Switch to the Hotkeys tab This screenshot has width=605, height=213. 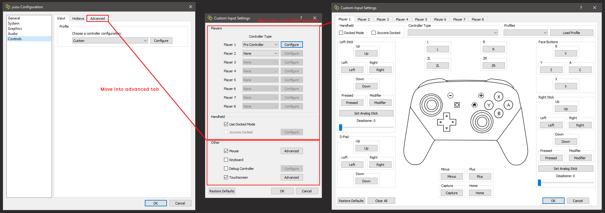(x=78, y=19)
